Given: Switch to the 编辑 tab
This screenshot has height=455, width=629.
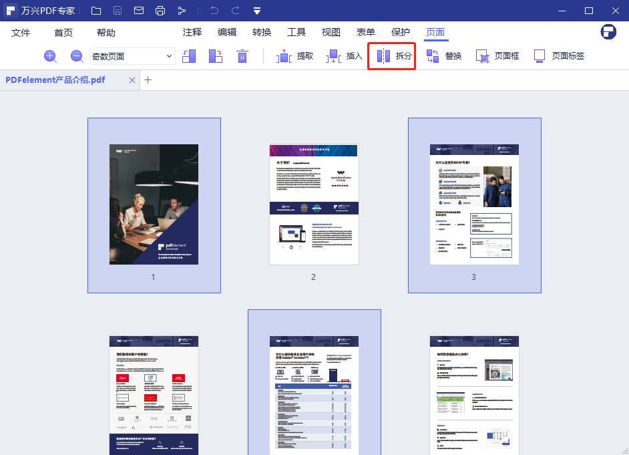Looking at the screenshot, I should [227, 33].
